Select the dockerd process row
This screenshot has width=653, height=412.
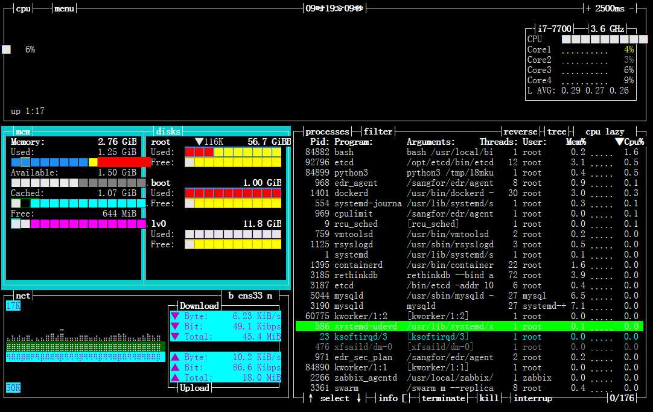tap(470, 193)
